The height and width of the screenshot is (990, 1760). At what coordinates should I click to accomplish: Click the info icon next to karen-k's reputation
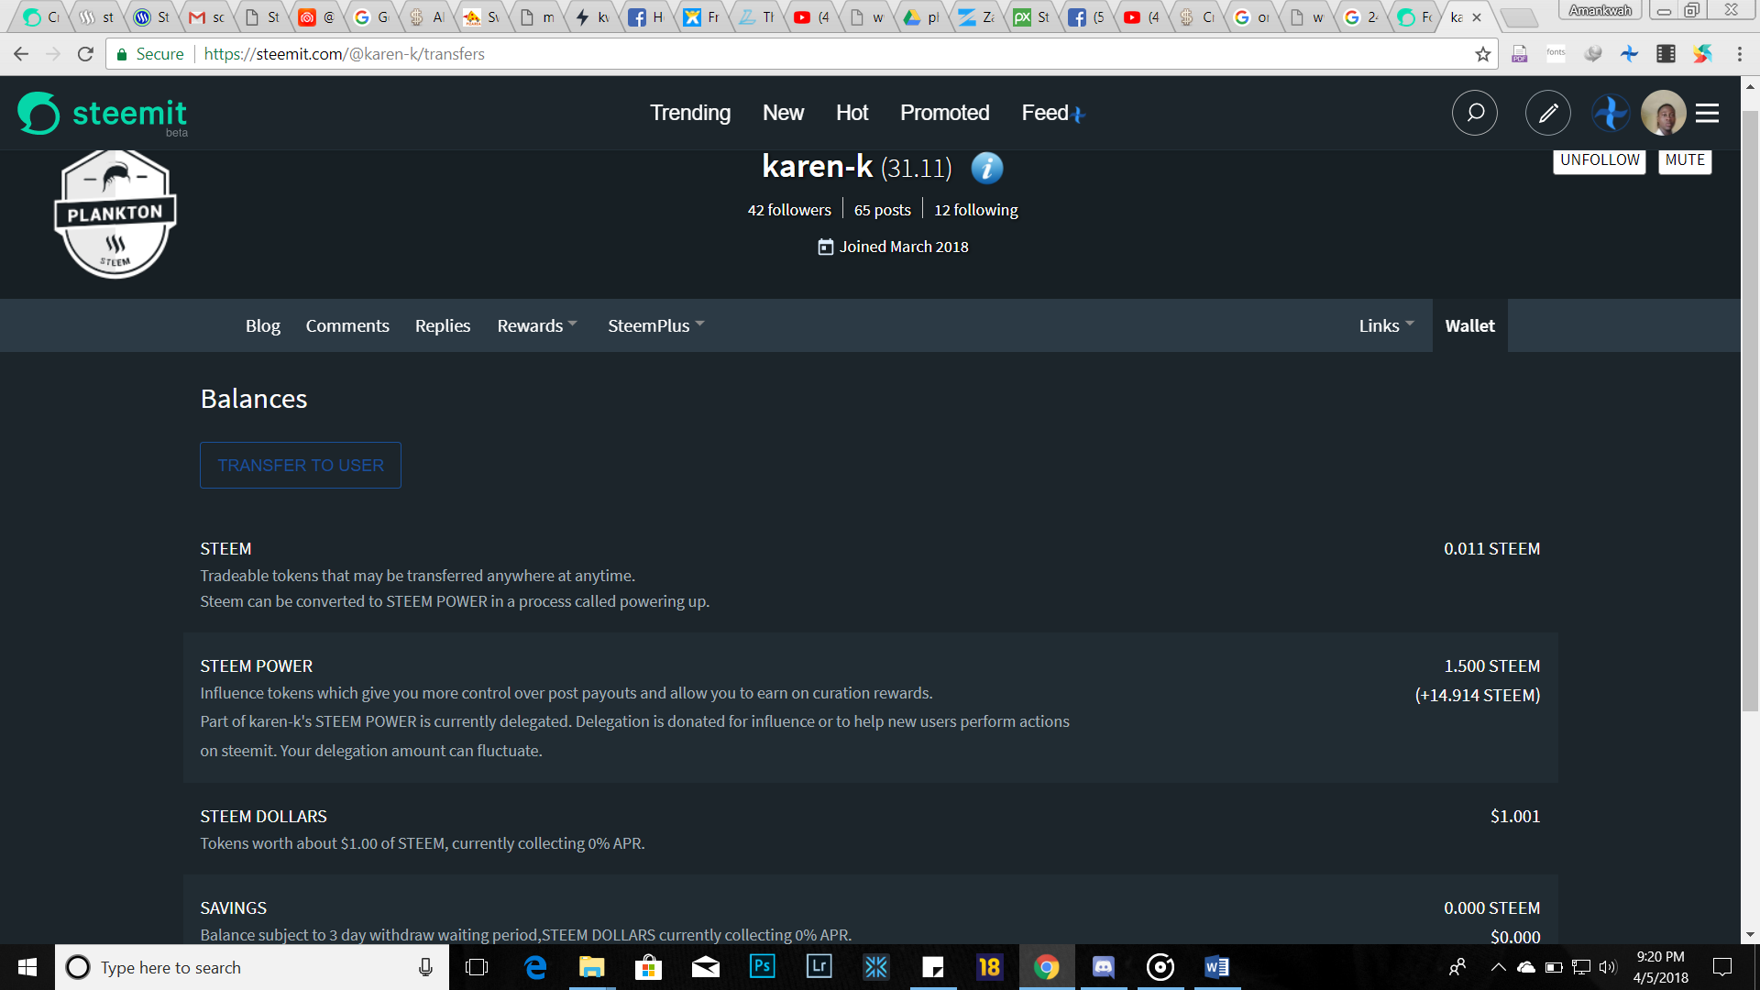click(x=987, y=168)
